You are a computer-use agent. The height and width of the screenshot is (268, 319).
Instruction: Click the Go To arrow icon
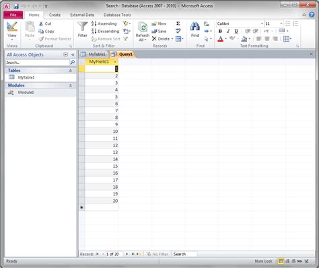pos(207,31)
